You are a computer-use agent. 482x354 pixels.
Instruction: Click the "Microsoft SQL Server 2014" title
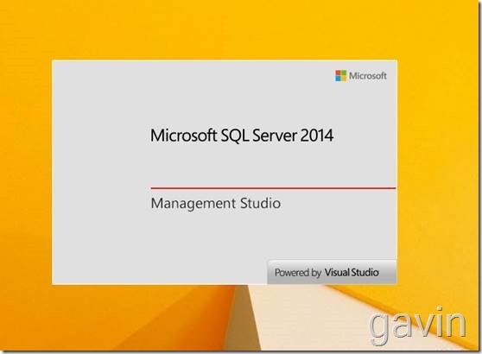242,136
